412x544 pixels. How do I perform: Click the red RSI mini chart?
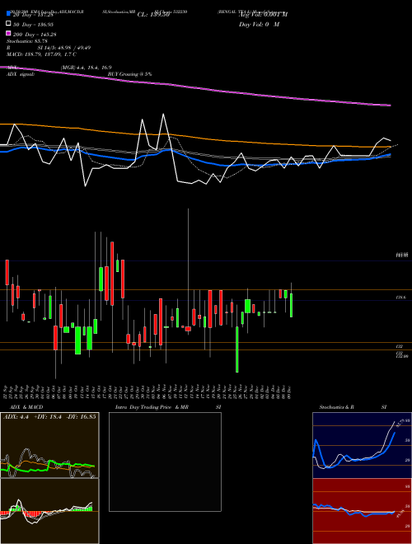(362, 511)
